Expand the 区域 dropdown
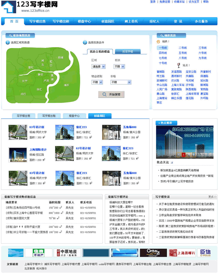 coord(99,67)
